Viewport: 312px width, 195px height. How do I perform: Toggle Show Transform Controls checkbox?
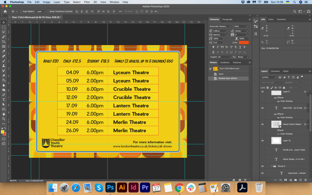pyautogui.click(x=48, y=12)
